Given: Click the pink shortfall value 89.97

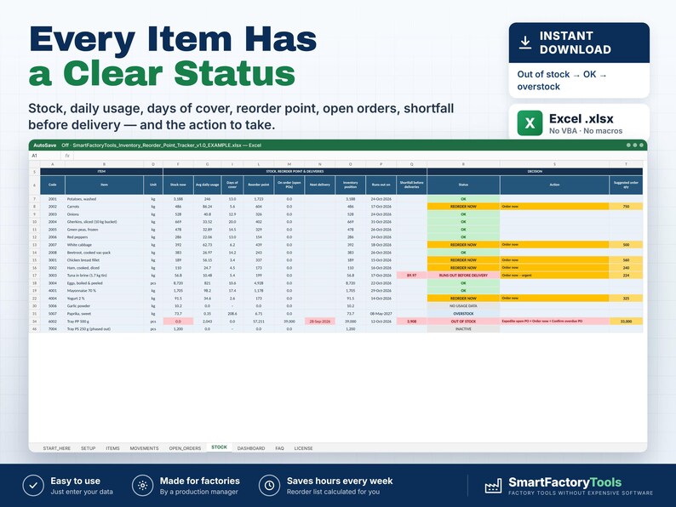Looking at the screenshot, I should tap(412, 276).
